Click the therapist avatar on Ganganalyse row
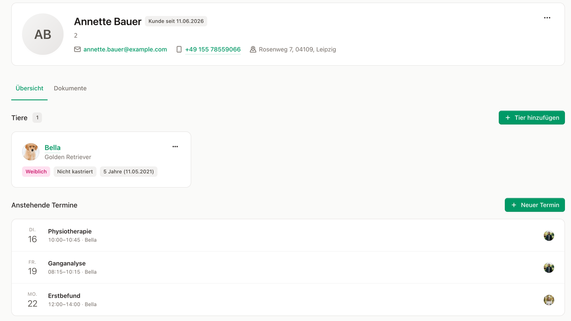Screen dimensions: 571x321 549,267
